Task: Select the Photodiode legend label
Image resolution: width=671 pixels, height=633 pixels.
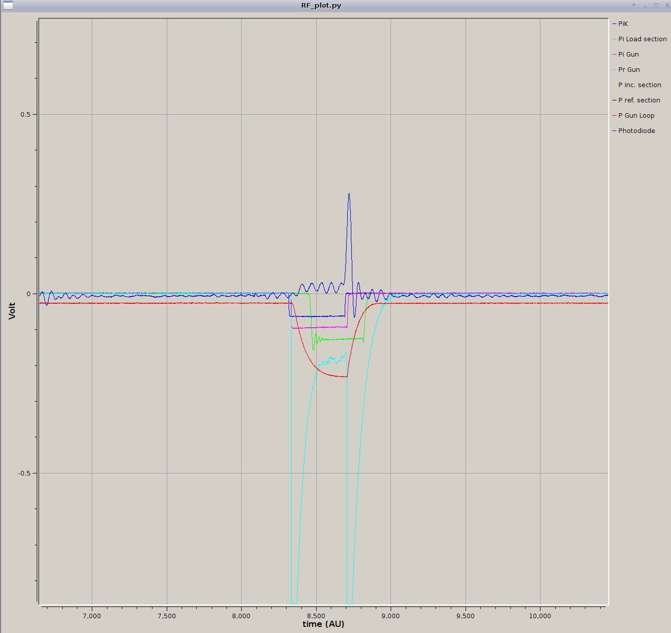Action: pyautogui.click(x=636, y=131)
